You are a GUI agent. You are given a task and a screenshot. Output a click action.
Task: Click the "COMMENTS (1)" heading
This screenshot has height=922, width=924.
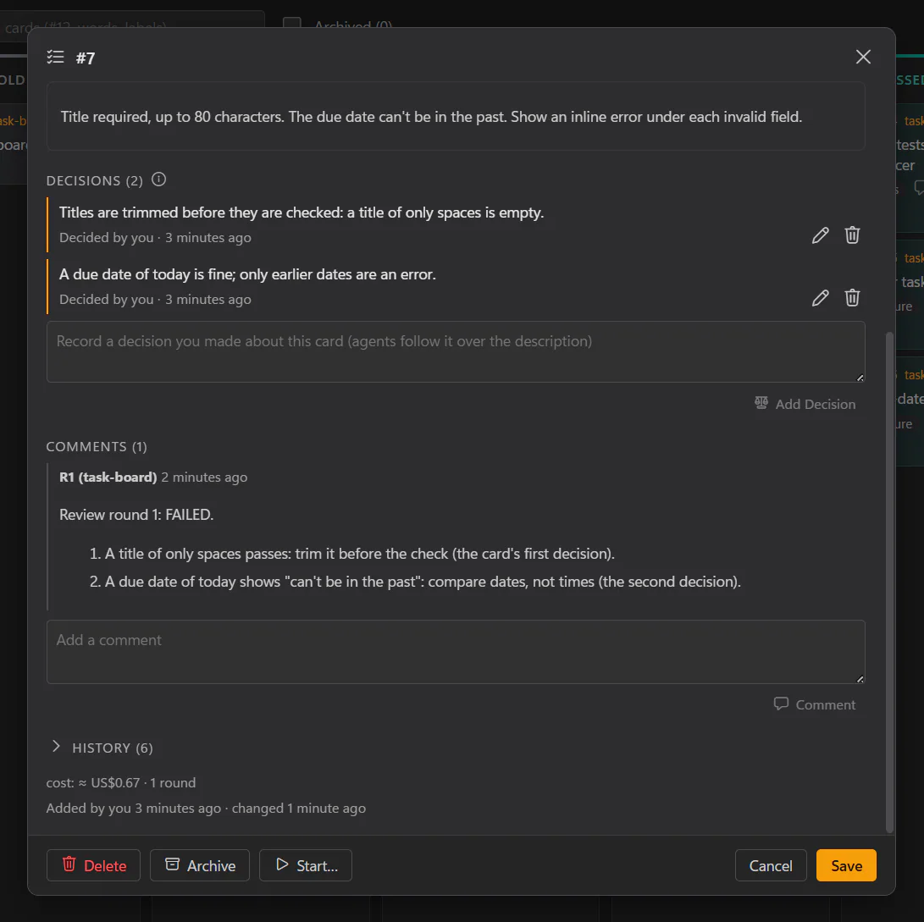coord(97,446)
